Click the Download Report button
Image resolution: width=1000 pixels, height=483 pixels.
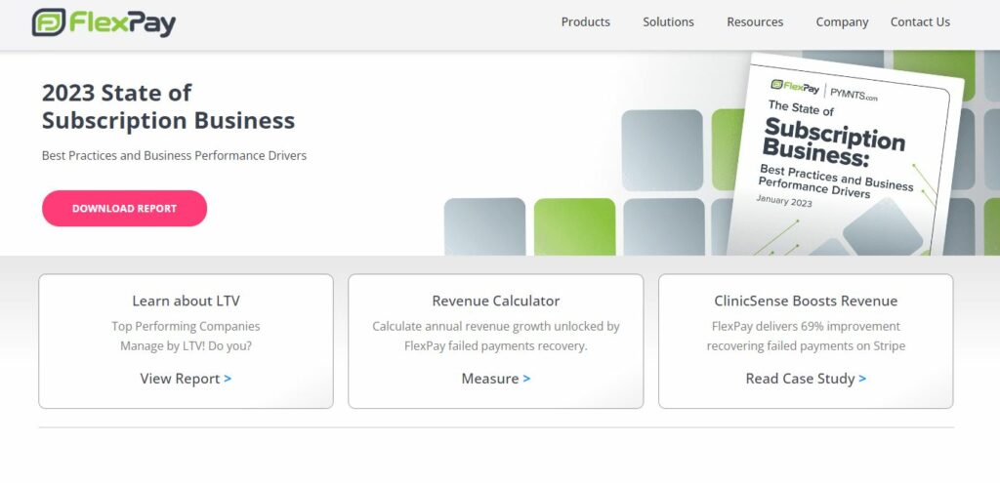click(x=124, y=209)
